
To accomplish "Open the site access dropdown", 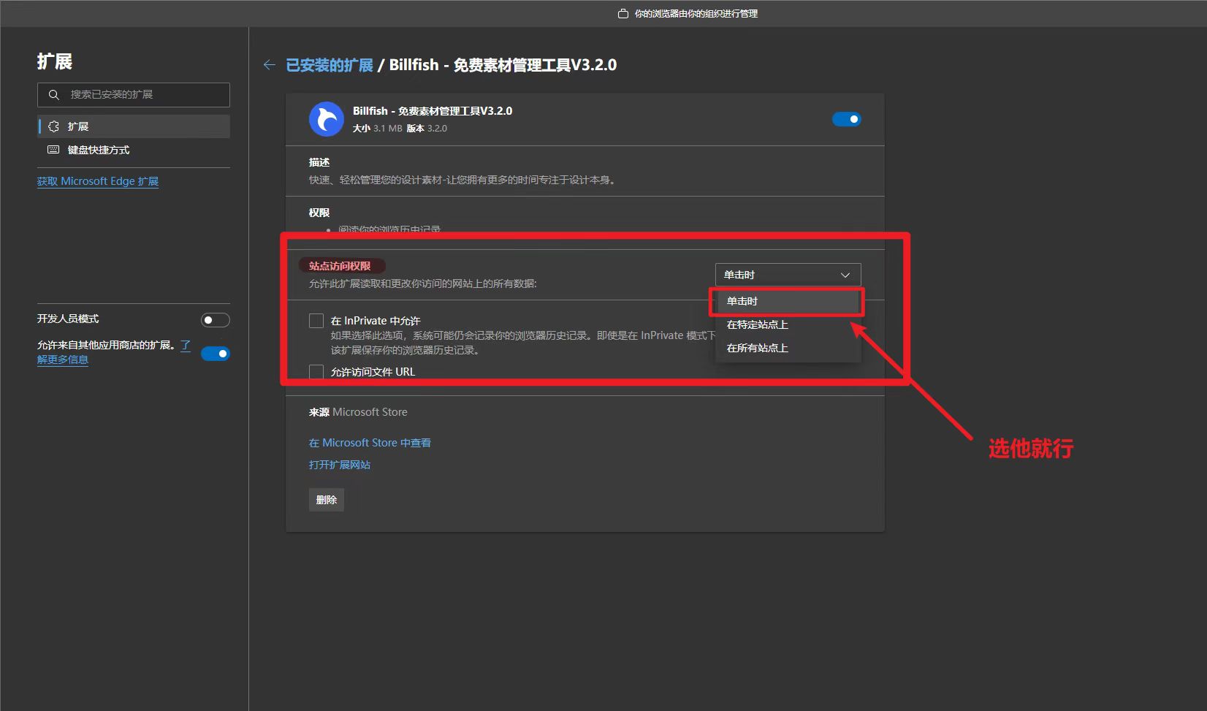I will tap(788, 275).
